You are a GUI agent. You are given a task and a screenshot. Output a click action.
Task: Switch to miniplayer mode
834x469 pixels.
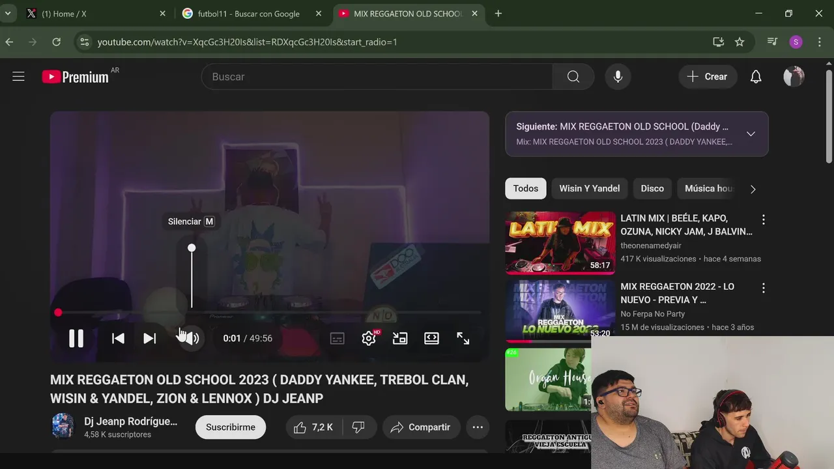pyautogui.click(x=400, y=338)
